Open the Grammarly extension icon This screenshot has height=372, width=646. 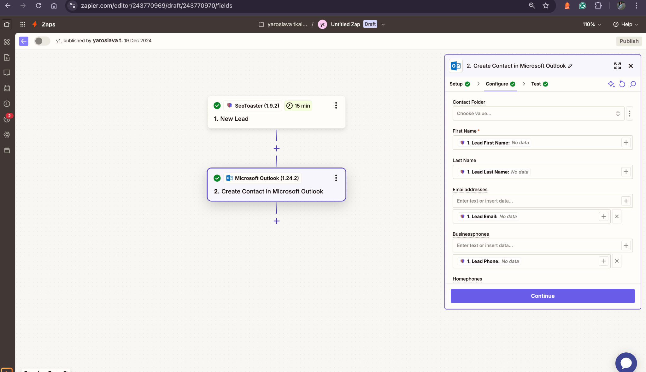tap(582, 6)
